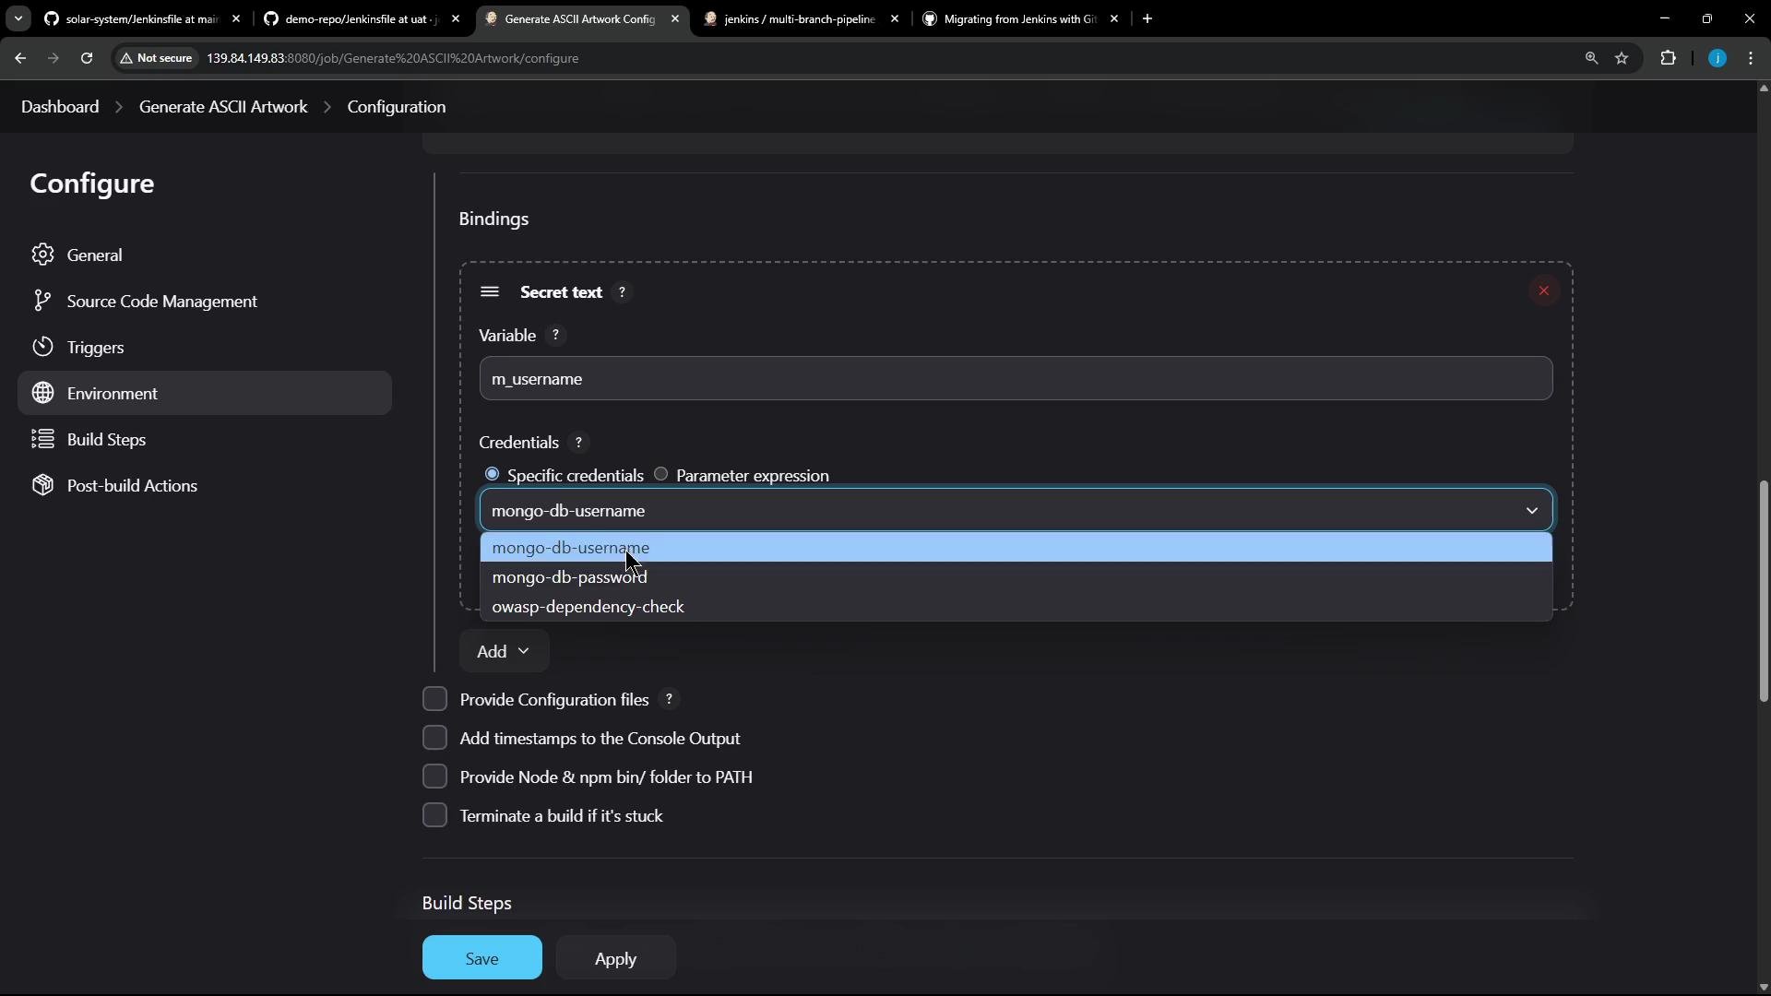Open the General section gear icon
This screenshot has width=1771, height=996.
click(42, 255)
